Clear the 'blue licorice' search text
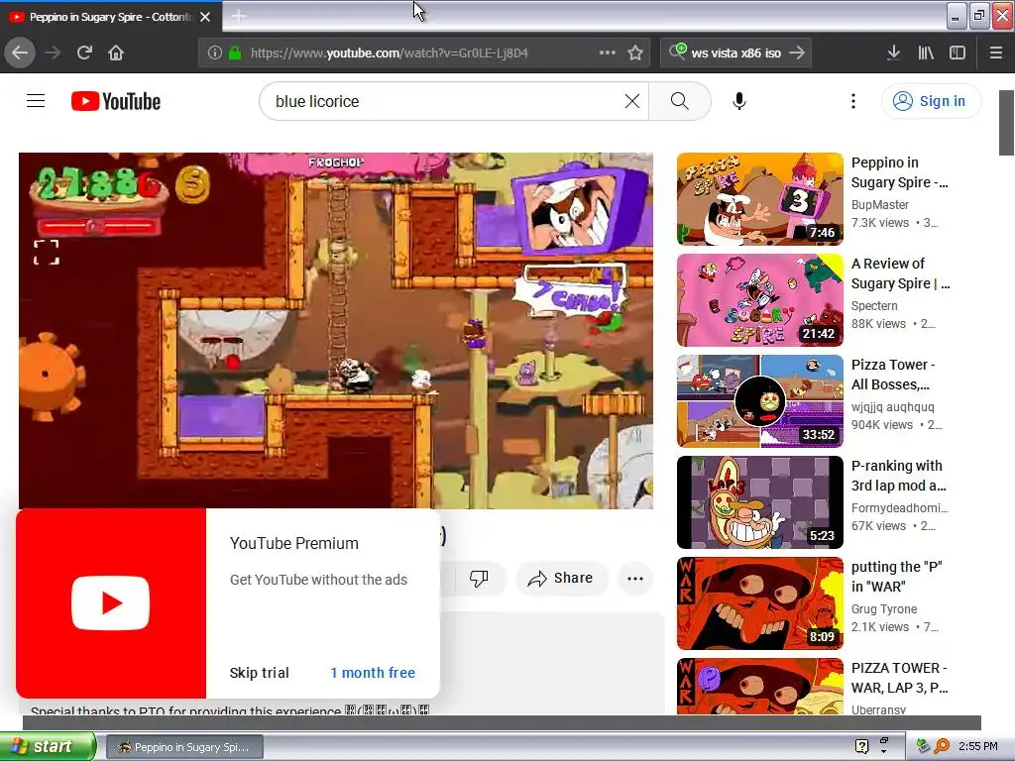This screenshot has width=1015, height=761. [x=631, y=101]
